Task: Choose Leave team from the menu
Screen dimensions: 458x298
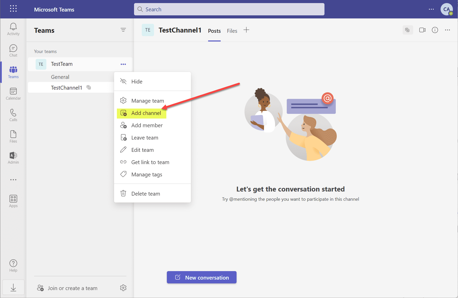Action: (x=152, y=137)
